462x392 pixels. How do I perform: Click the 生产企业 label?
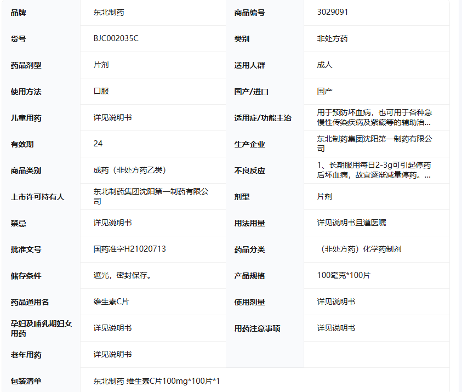click(x=249, y=144)
